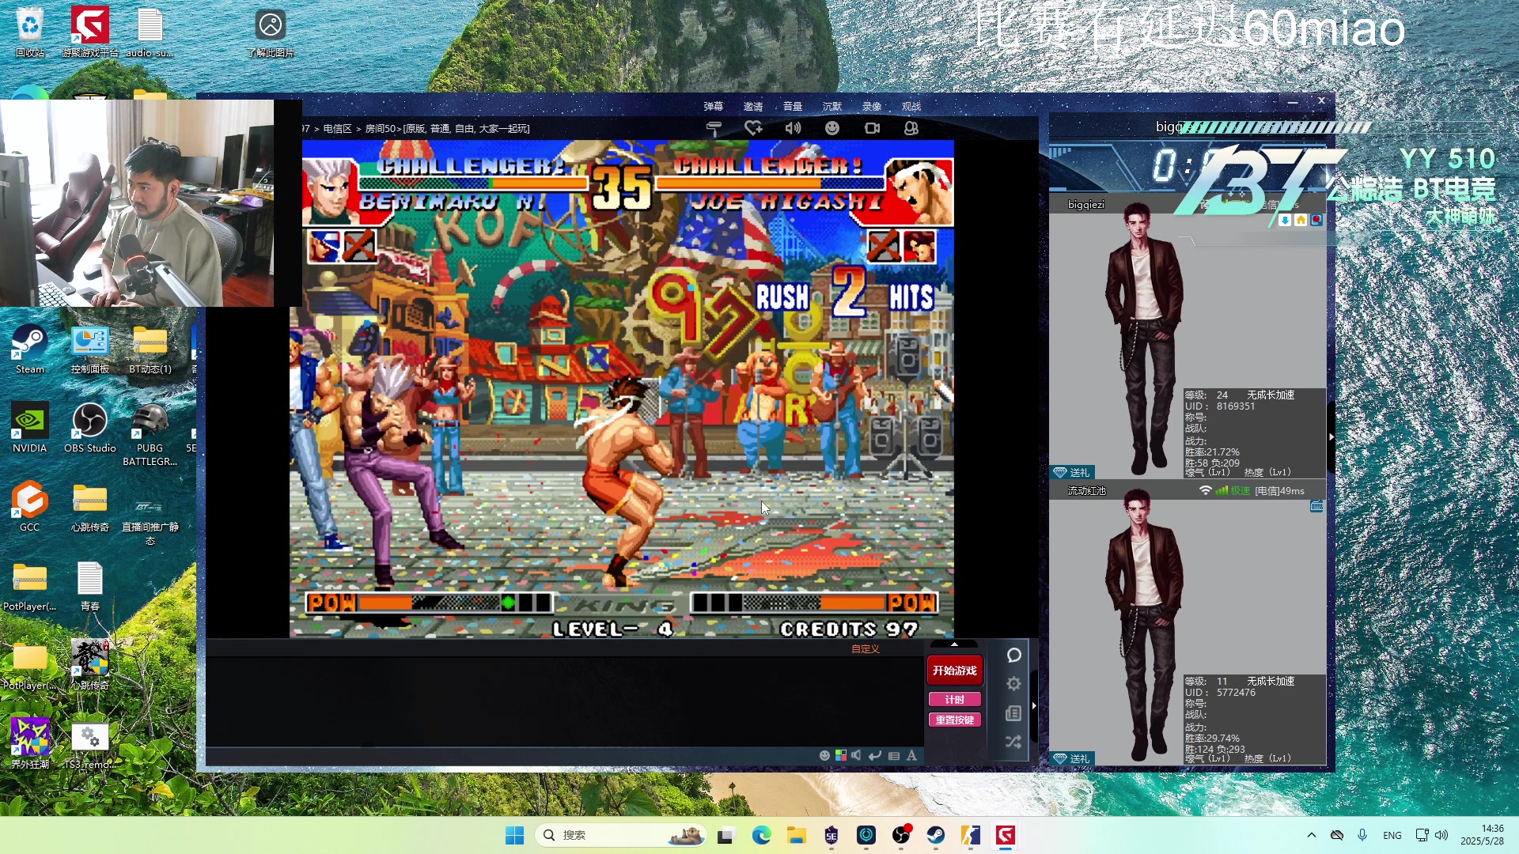Show hidden tray icons chevron
Image resolution: width=1519 pixels, height=854 pixels.
[x=1312, y=835]
